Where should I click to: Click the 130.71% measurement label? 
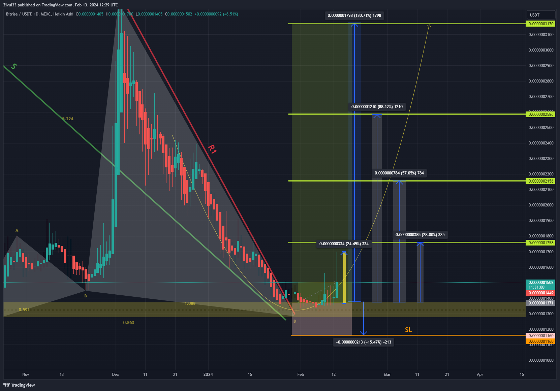tap(354, 15)
